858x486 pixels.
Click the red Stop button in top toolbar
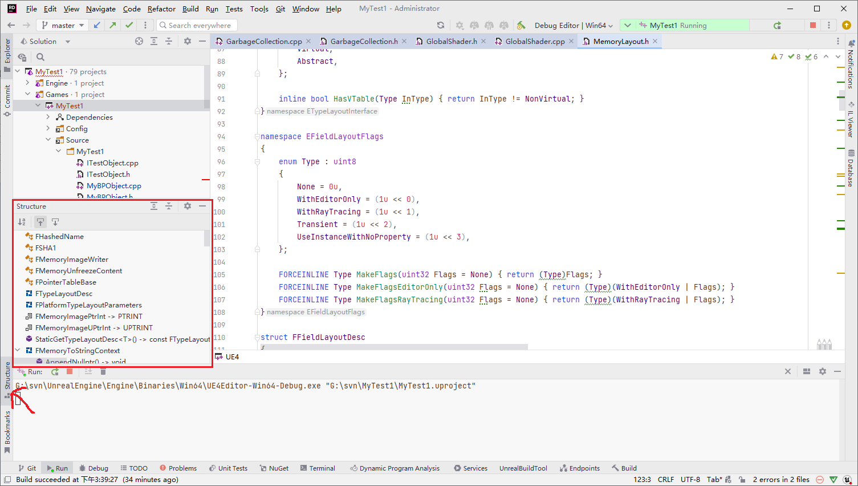(813, 25)
